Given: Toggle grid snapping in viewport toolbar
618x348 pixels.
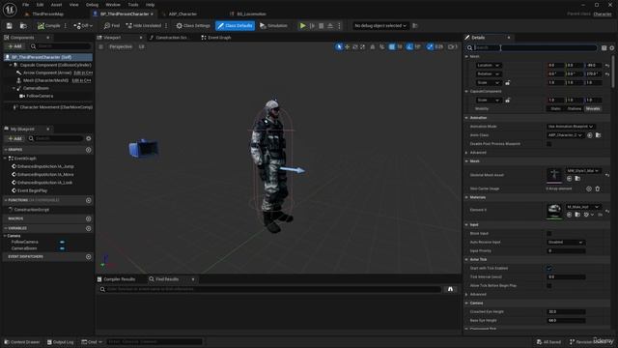Looking at the screenshot, I should tap(392, 47).
